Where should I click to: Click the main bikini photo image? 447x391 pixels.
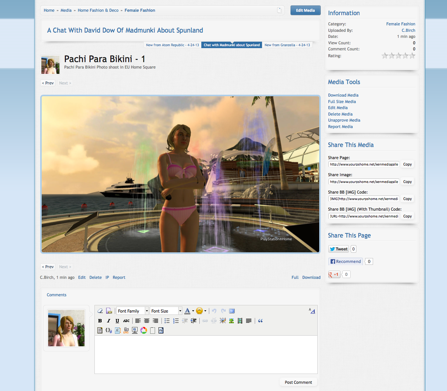click(180, 174)
